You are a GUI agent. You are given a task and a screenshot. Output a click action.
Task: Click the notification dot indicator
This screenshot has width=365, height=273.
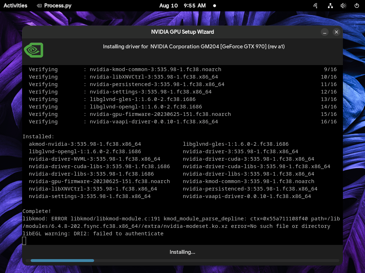point(215,6)
